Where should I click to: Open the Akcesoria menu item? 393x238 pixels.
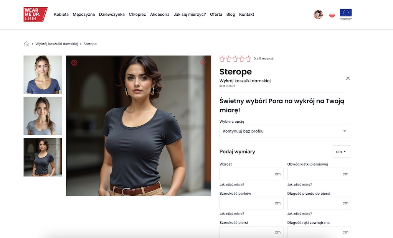coord(160,15)
